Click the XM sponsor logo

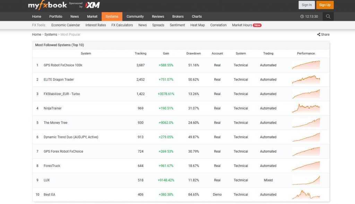[x=93, y=5]
